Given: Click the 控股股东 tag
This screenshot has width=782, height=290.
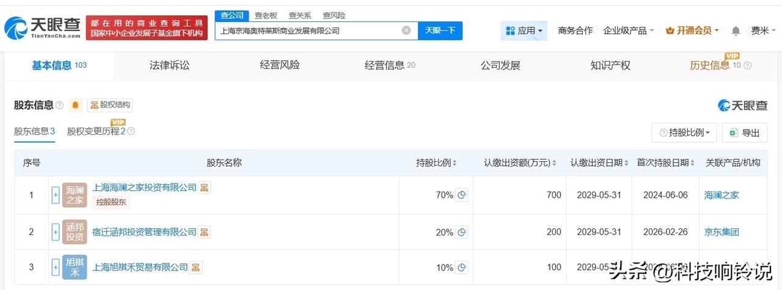Looking at the screenshot, I should (x=111, y=202).
